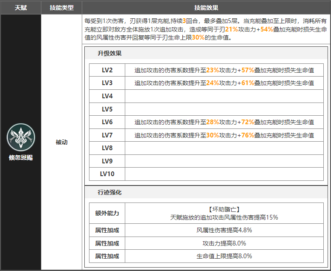Click the LV3 upgrade description text
The height and width of the screenshot is (271, 331).
(x=224, y=83)
